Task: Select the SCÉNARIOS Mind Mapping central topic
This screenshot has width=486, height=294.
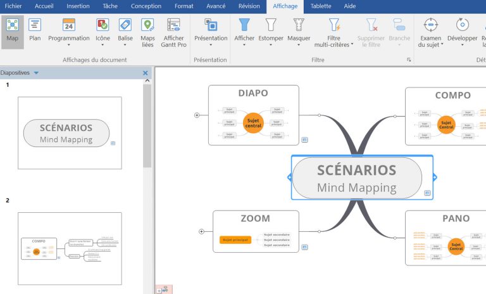Action: pos(357,177)
